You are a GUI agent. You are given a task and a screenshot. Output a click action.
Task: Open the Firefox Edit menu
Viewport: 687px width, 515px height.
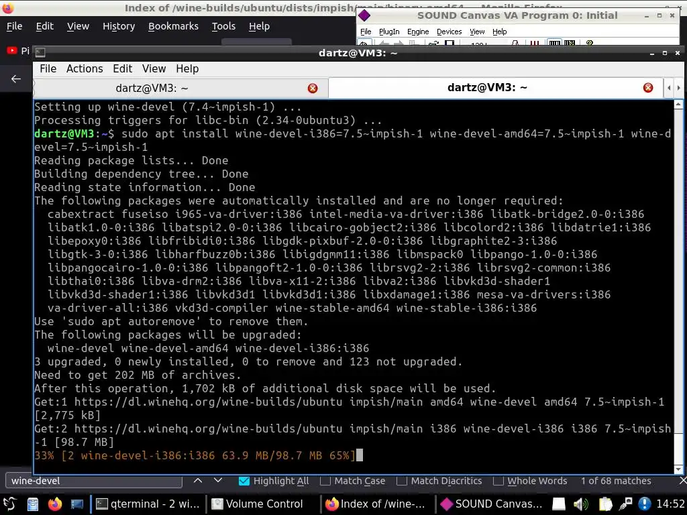(x=45, y=26)
